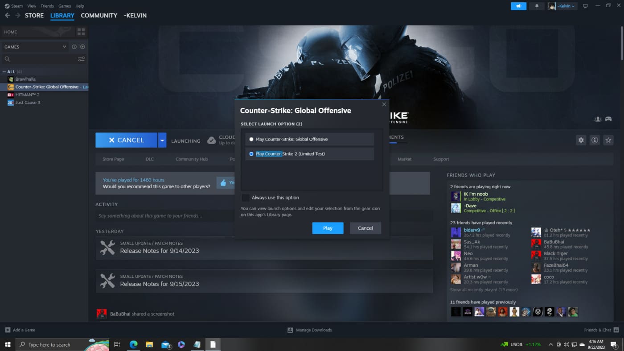This screenshot has height=351, width=624.
Task: Open the DLC link
Action: coord(150,159)
